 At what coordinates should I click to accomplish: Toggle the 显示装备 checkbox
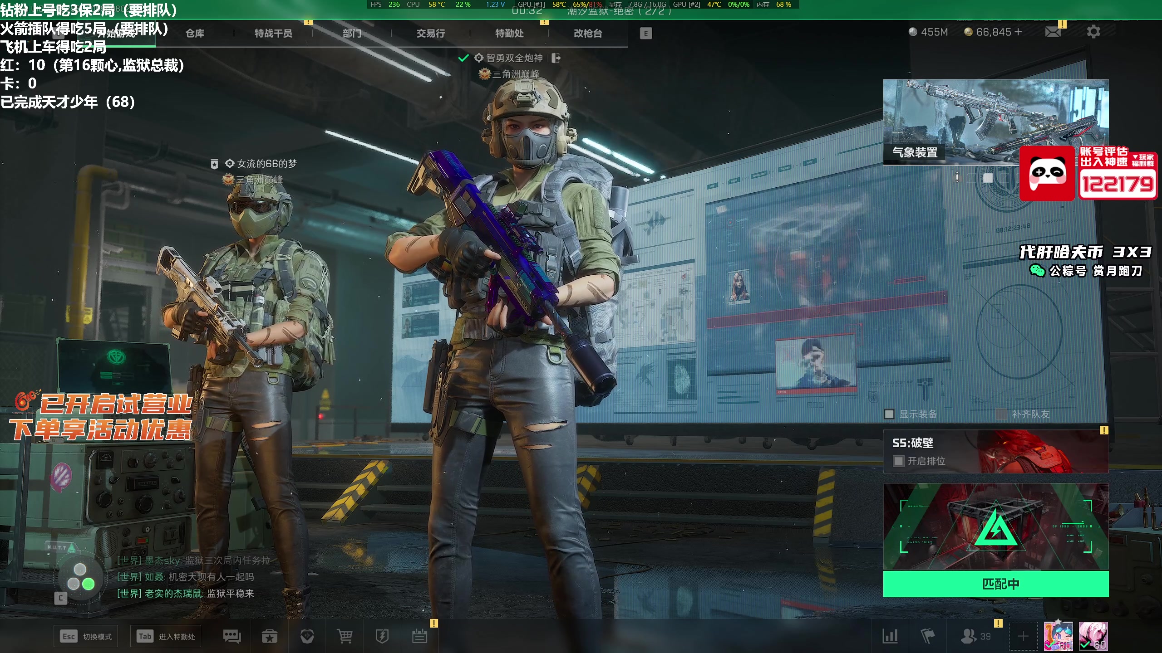pos(889,414)
